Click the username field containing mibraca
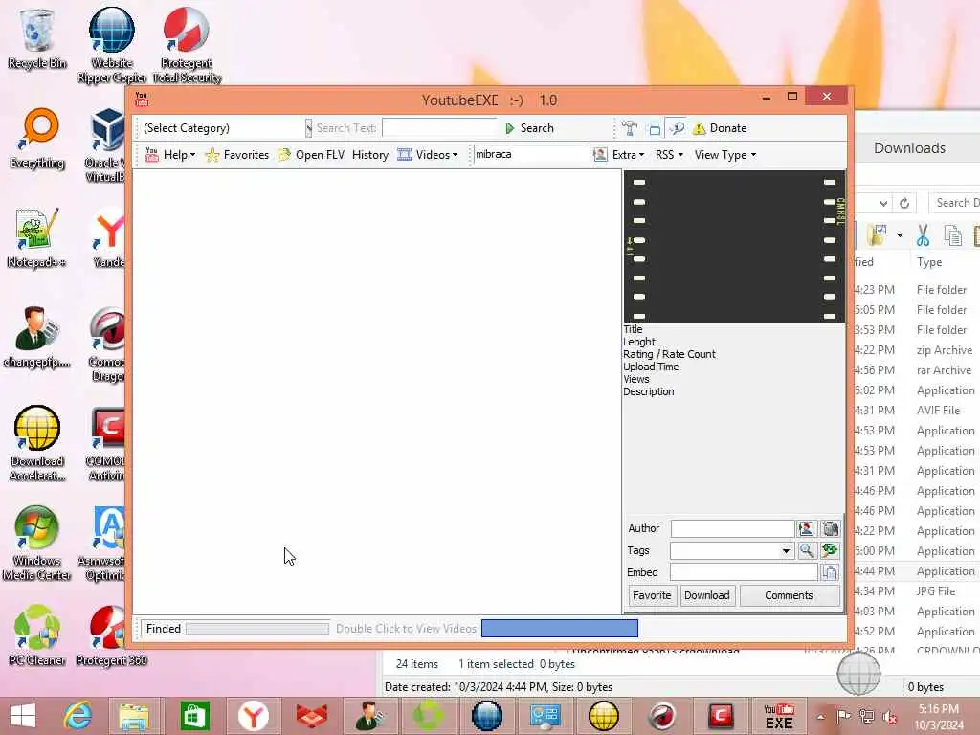This screenshot has height=735, width=980. pos(530,154)
